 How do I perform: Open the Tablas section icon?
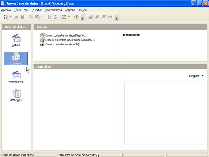tap(16, 40)
